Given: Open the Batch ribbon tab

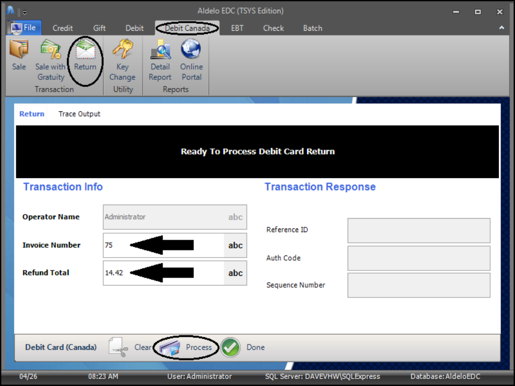Looking at the screenshot, I should (x=313, y=28).
